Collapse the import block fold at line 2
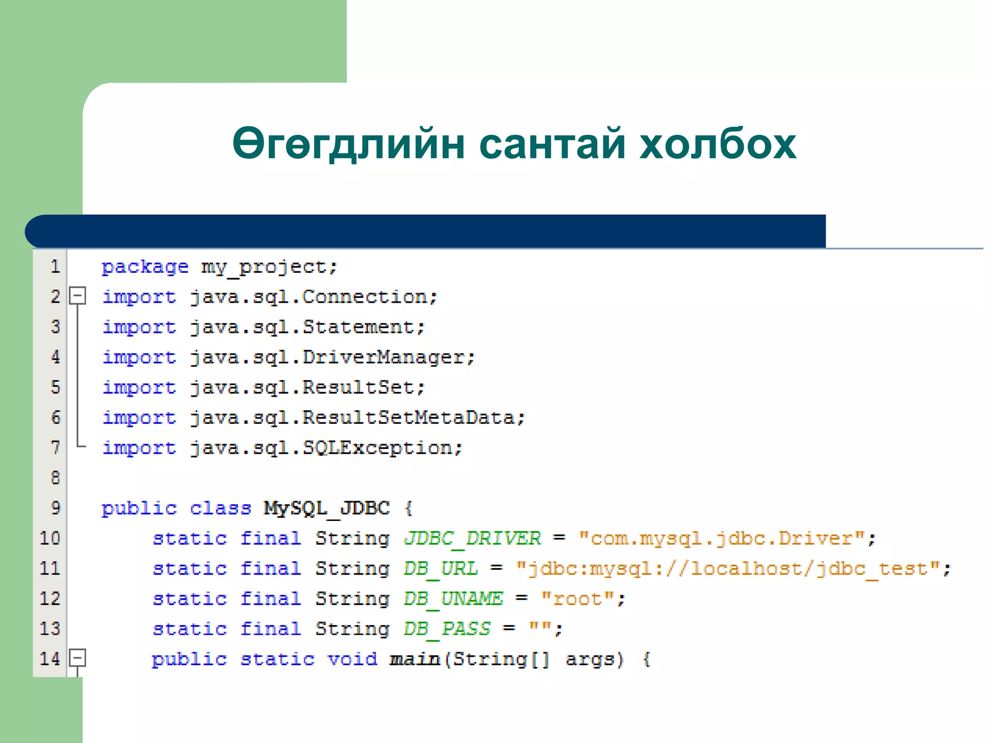 77,296
